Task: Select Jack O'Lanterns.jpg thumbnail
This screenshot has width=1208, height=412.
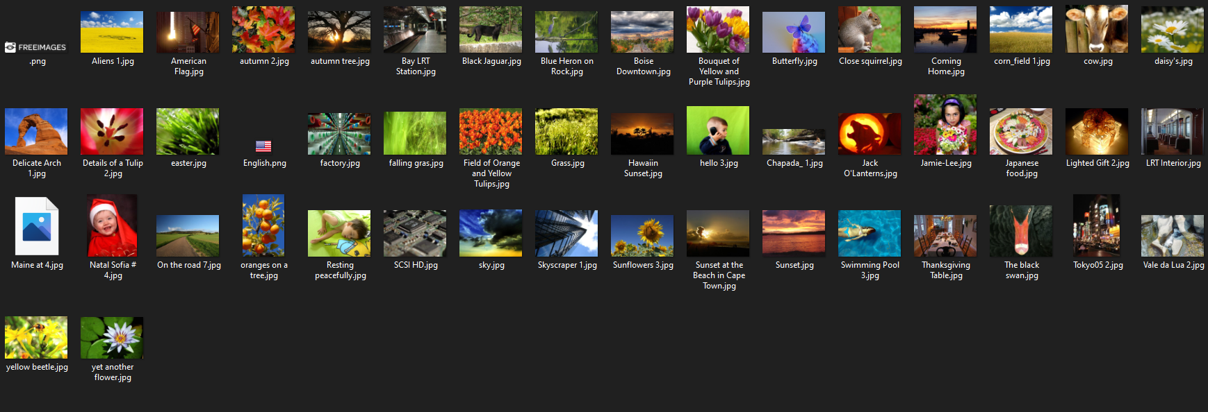Action: pyautogui.click(x=870, y=134)
